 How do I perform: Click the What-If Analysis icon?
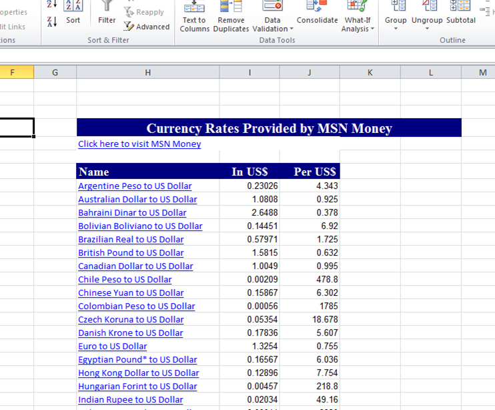click(358, 6)
